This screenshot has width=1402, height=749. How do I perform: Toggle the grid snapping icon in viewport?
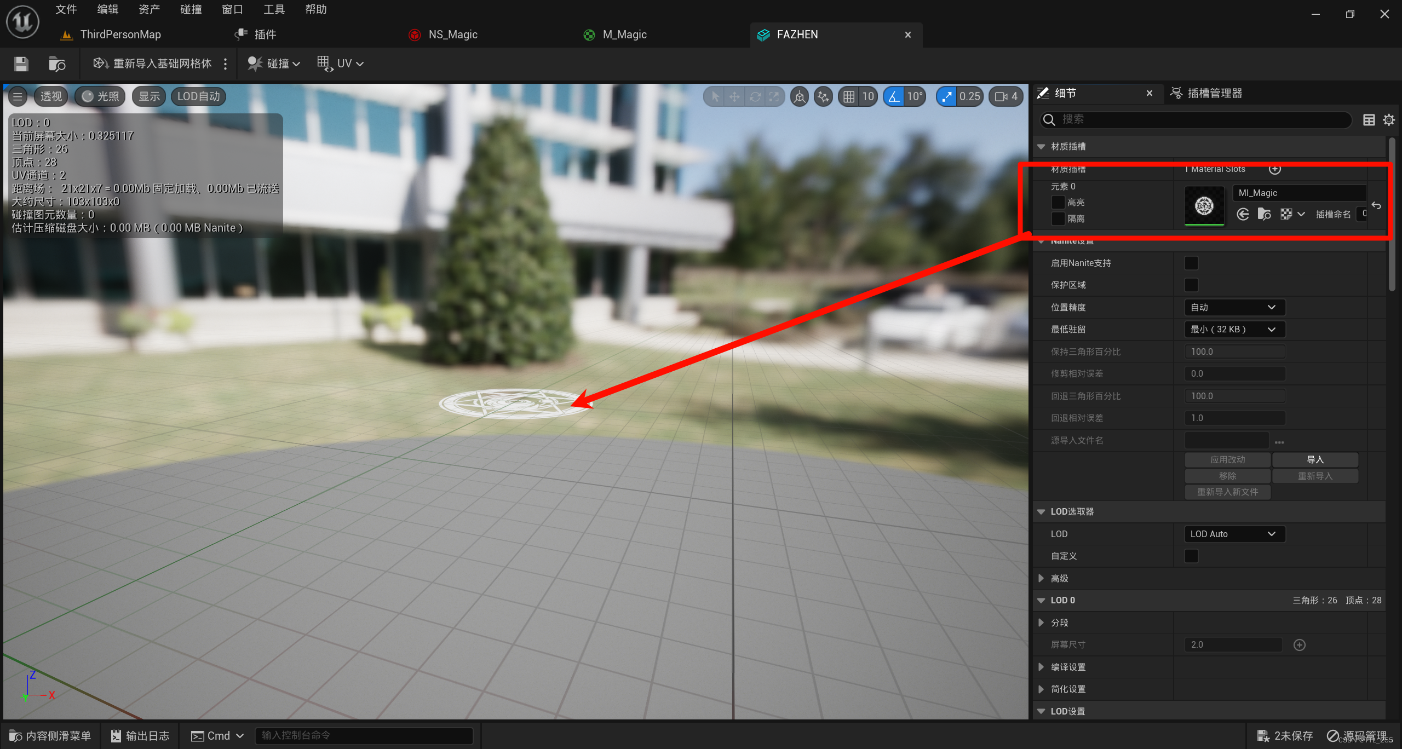pos(848,97)
